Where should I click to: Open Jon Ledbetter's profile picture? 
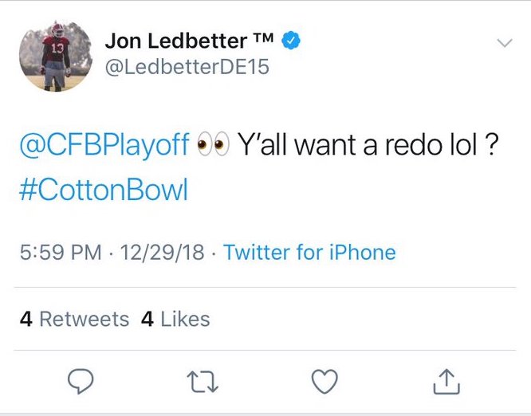(56, 56)
